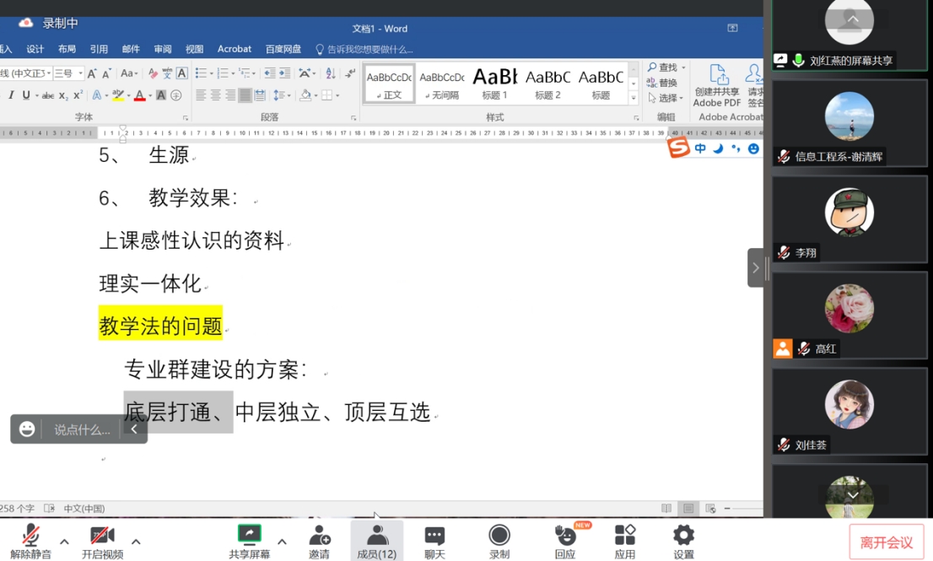Click 查找 in editing group

(663, 67)
